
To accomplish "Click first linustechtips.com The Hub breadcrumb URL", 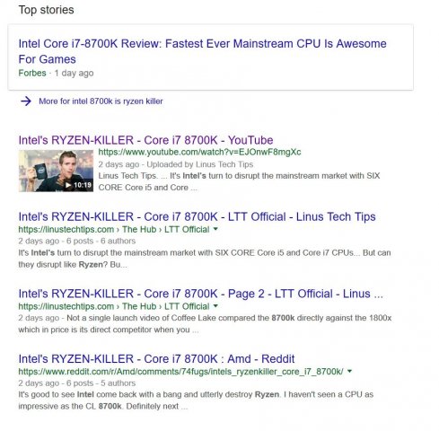I will (114, 229).
